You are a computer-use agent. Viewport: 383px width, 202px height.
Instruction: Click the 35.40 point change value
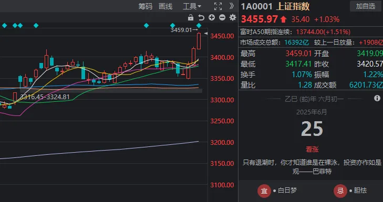300,19
